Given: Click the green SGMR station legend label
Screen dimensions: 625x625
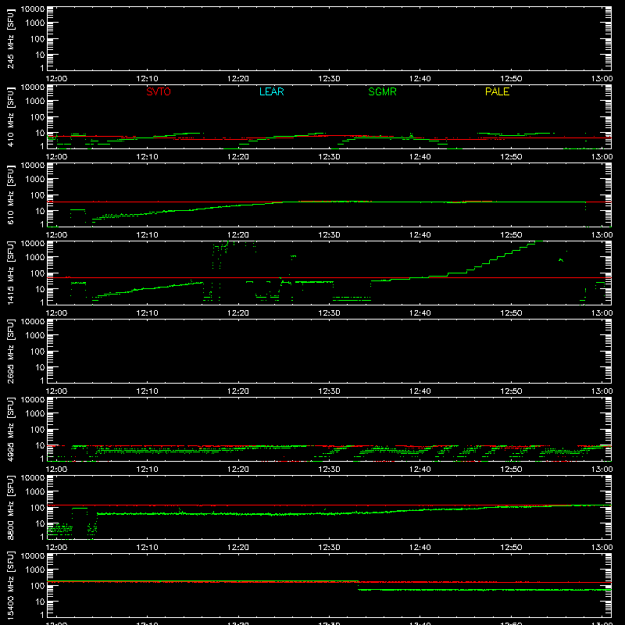Looking at the screenshot, I should (x=382, y=91).
